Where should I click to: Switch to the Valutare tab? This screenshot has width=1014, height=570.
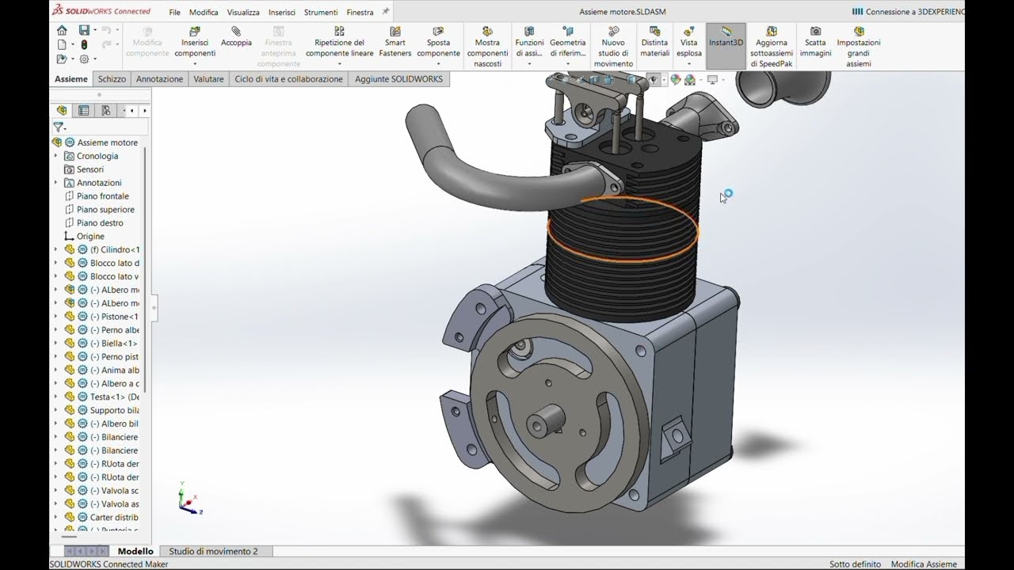click(208, 79)
